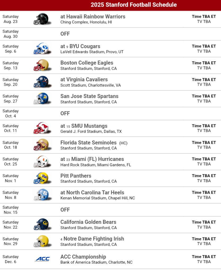
Task: Select the SMU Mustangs helmet icon
Action: [41, 128]
